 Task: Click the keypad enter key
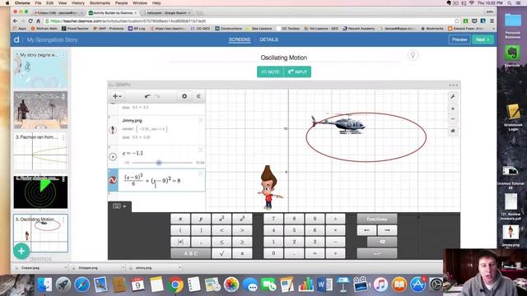tap(377, 253)
